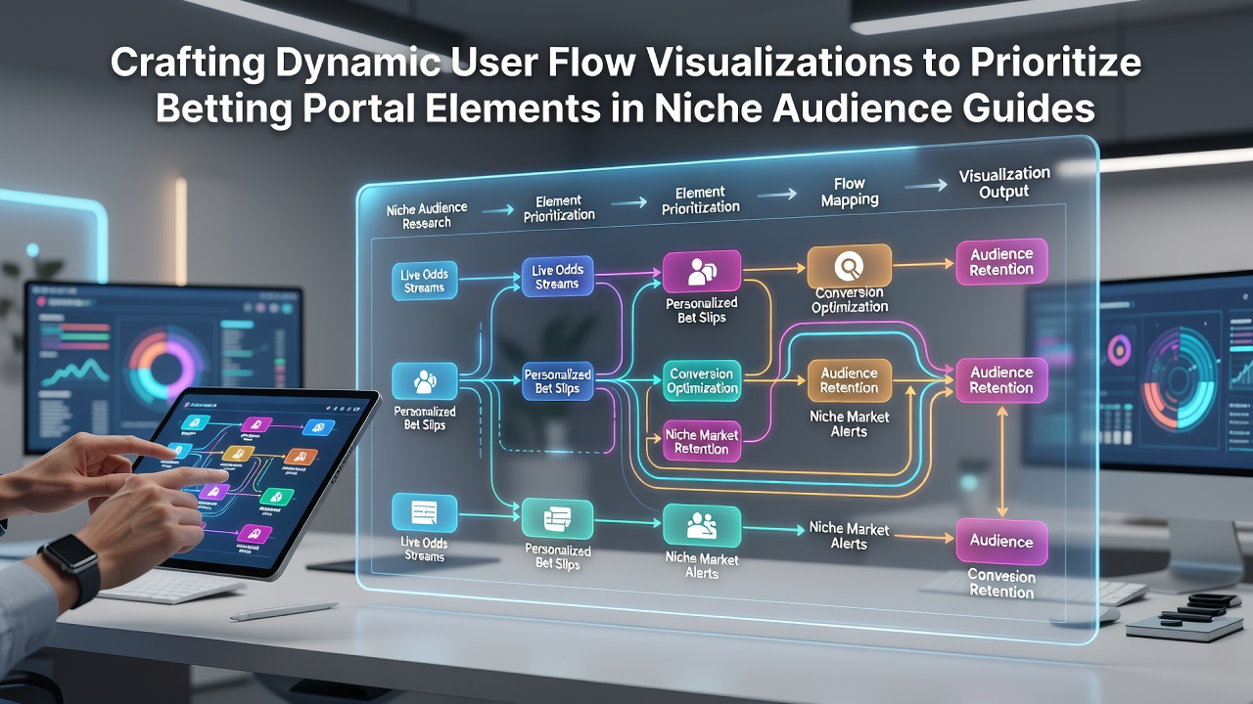Click the Niche Market Alerts text in the bottom row

tap(849, 536)
